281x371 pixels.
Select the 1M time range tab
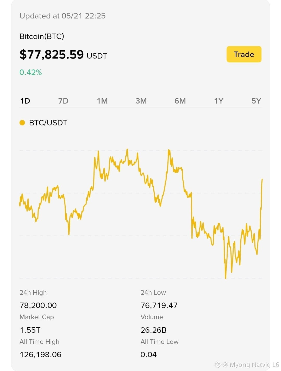click(102, 101)
